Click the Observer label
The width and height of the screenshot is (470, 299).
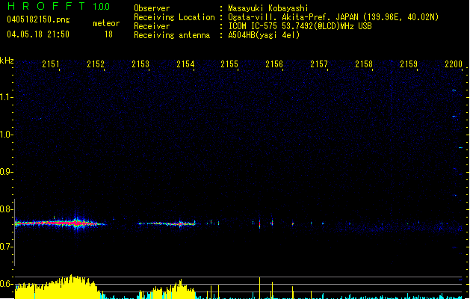tap(152, 8)
